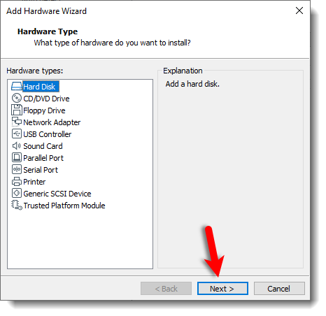Click the Trusted Platform Module icon

coord(17,205)
